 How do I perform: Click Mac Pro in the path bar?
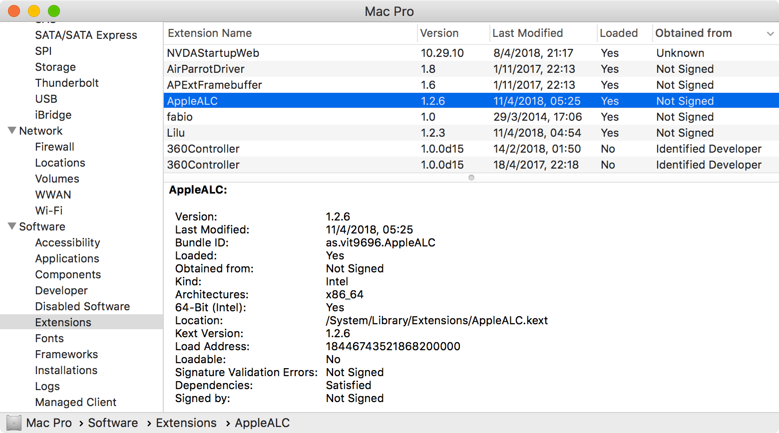click(x=49, y=423)
